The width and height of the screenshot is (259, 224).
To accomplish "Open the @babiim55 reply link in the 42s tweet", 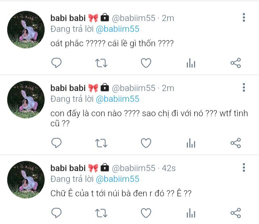I will coord(118,179).
